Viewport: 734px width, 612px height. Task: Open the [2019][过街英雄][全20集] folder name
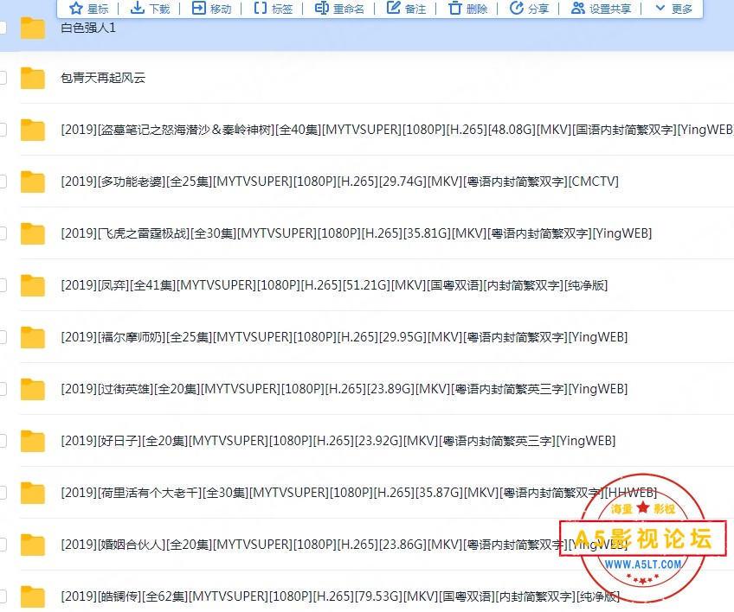(344, 389)
